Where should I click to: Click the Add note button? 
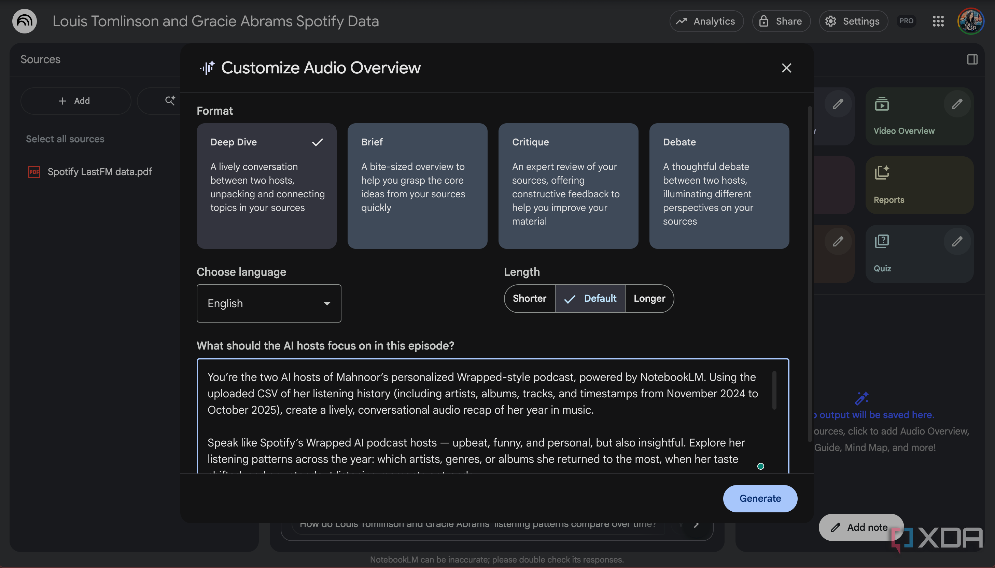pyautogui.click(x=861, y=527)
